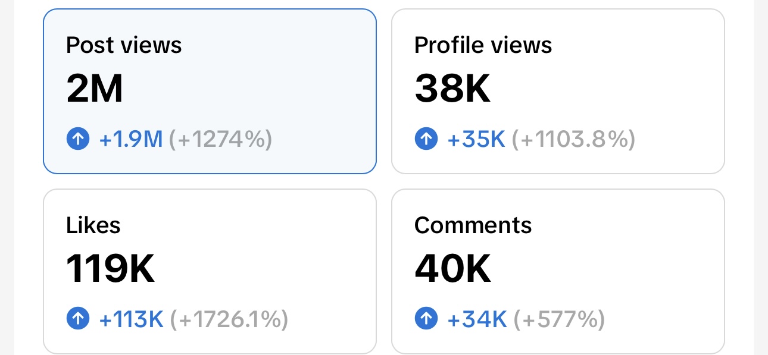This screenshot has width=768, height=355.
Task: Click the up-arrow icon under Profile views
Action: click(426, 140)
